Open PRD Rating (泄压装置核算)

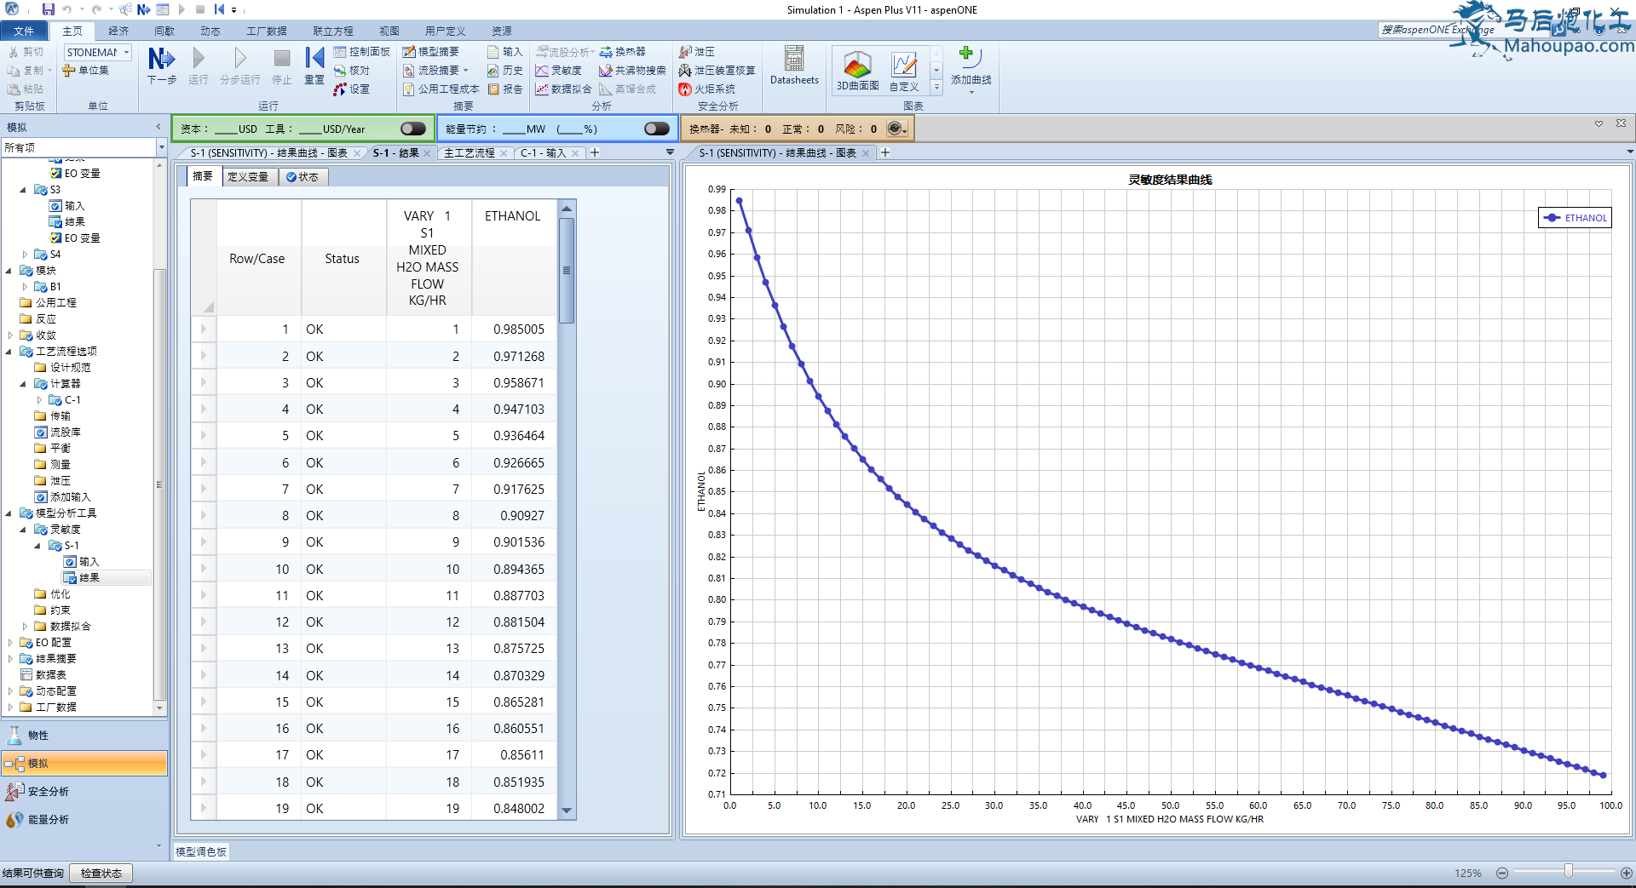[717, 71]
